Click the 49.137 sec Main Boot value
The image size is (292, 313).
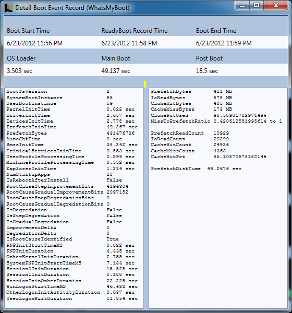tap(116, 71)
